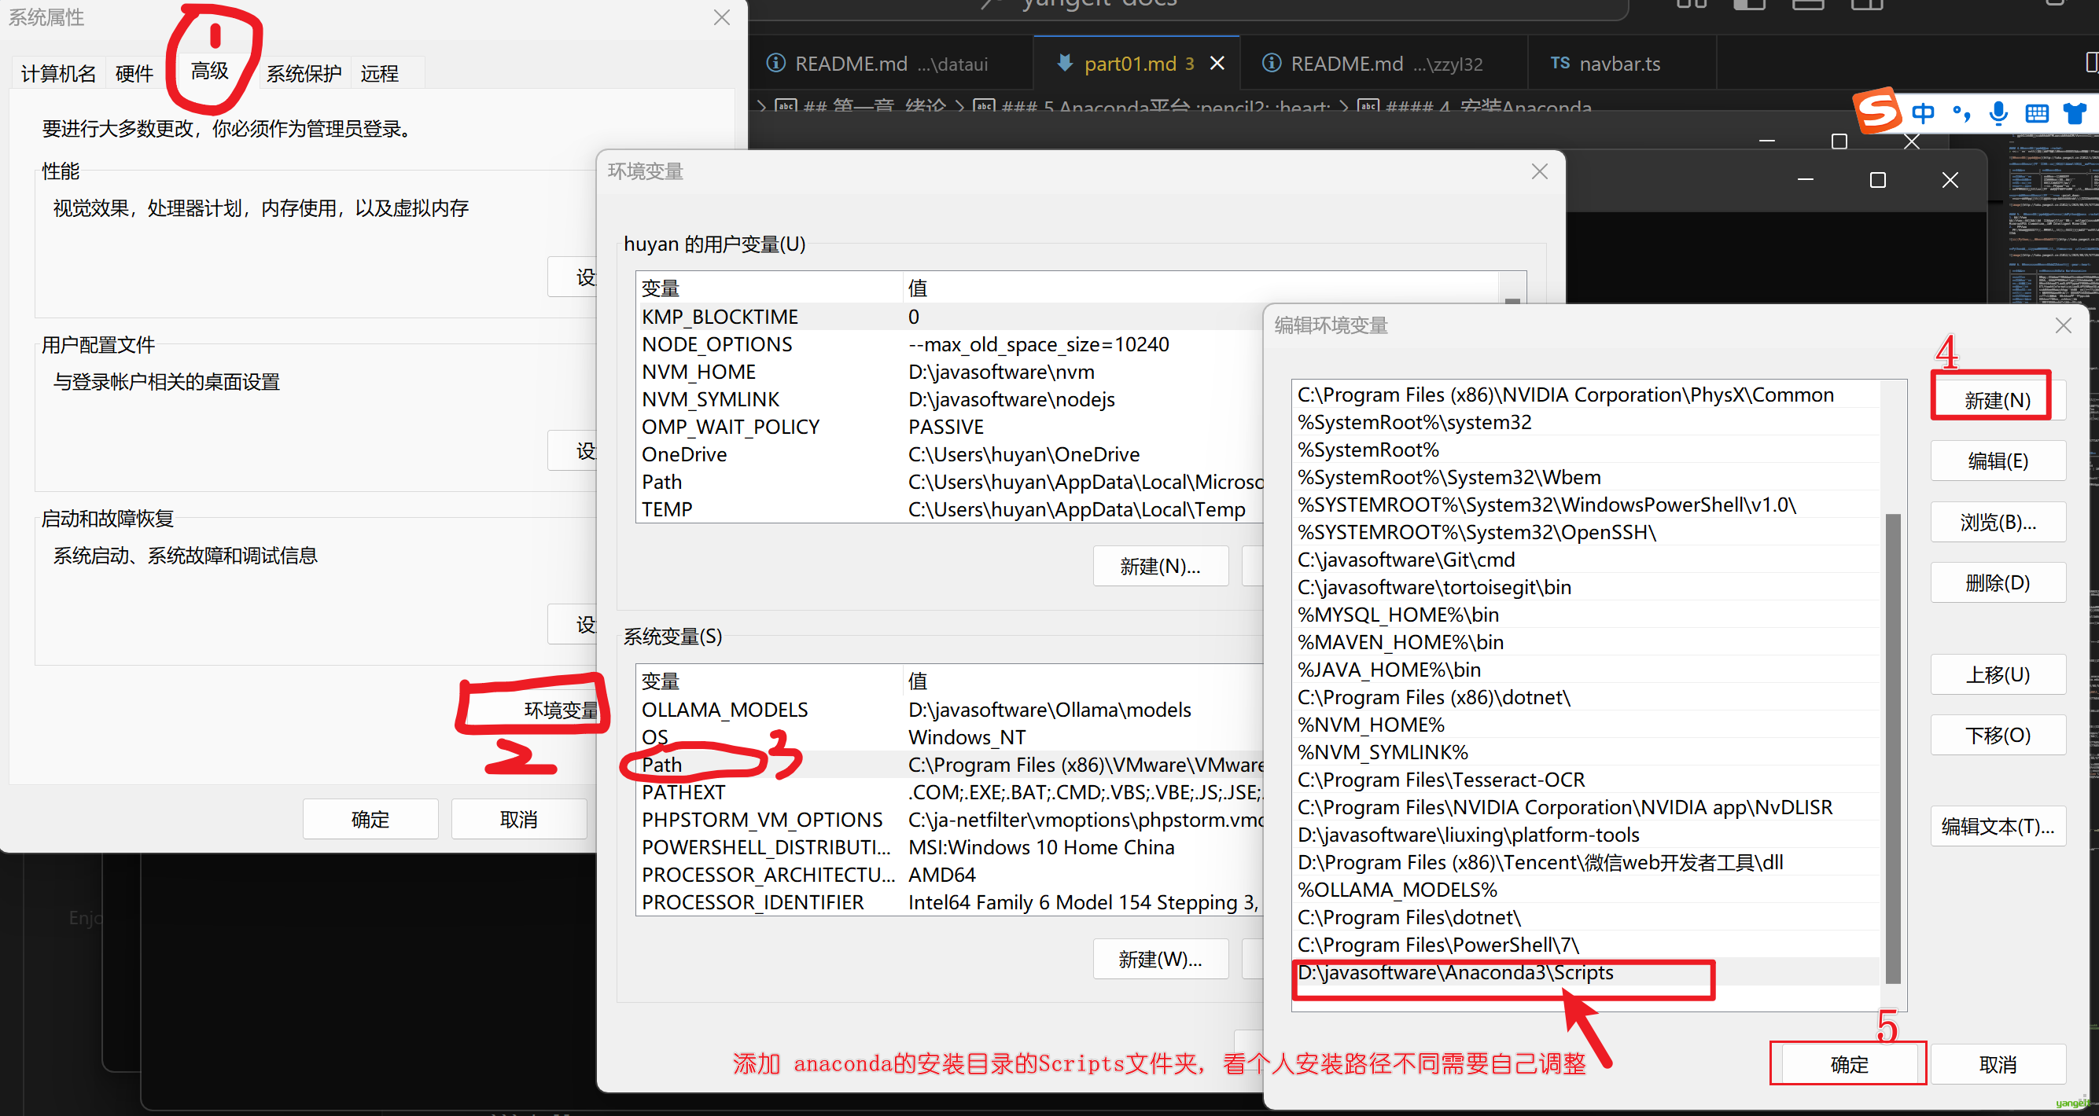Select the system variable Path row
The width and height of the screenshot is (2099, 1116).
point(661,765)
